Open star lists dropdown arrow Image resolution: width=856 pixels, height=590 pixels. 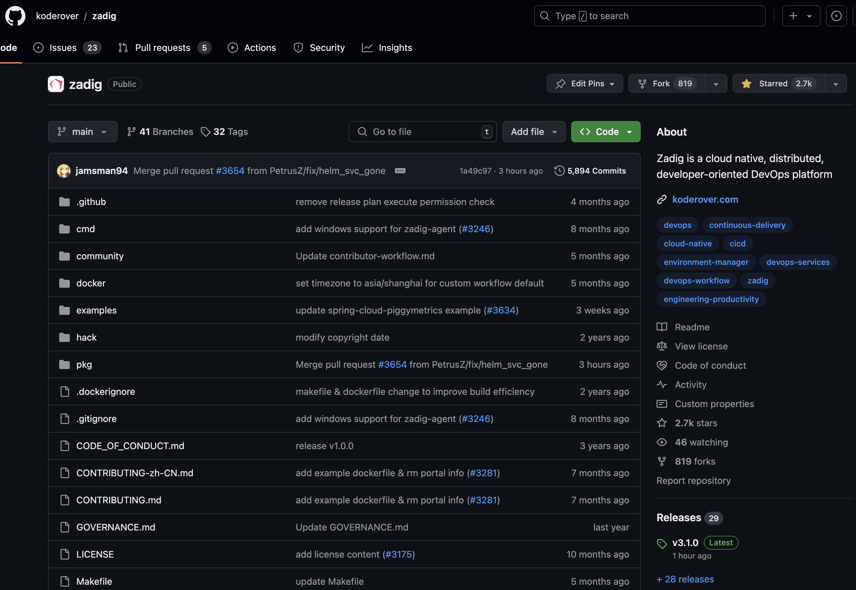pyautogui.click(x=835, y=84)
